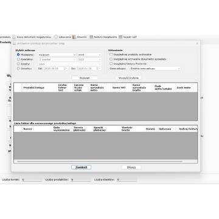This screenshot has width=219, height=219.
Task: Open the month dropdown showing Kwiecień
Action: point(57,55)
